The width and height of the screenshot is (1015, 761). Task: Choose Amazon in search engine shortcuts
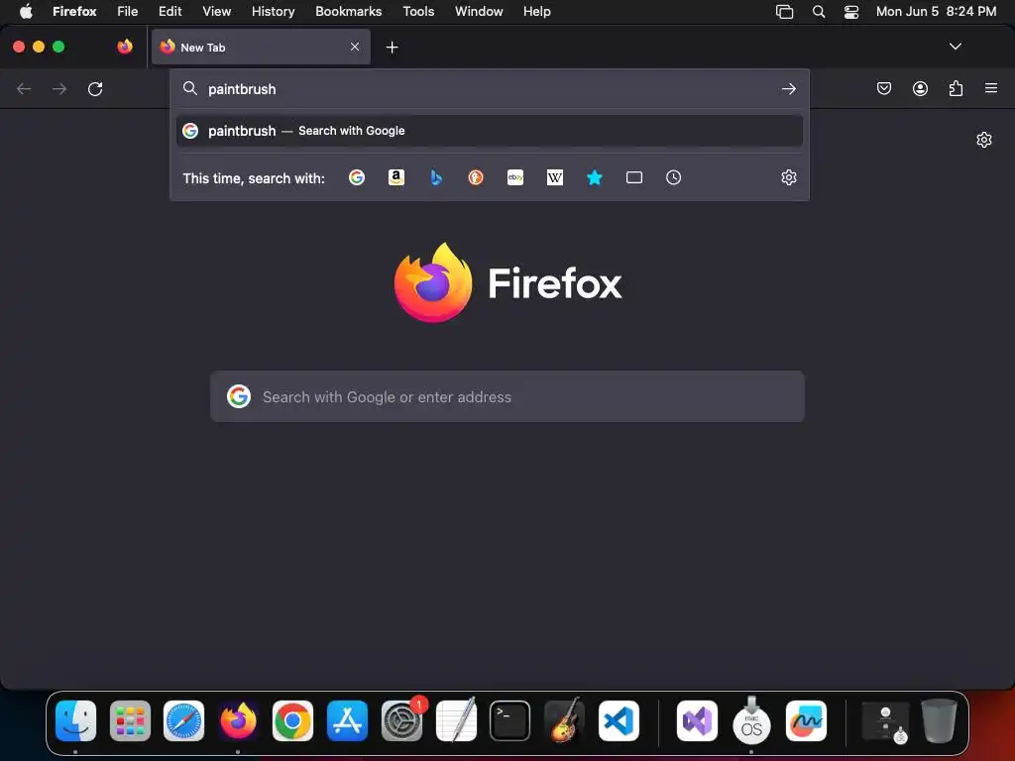396,177
